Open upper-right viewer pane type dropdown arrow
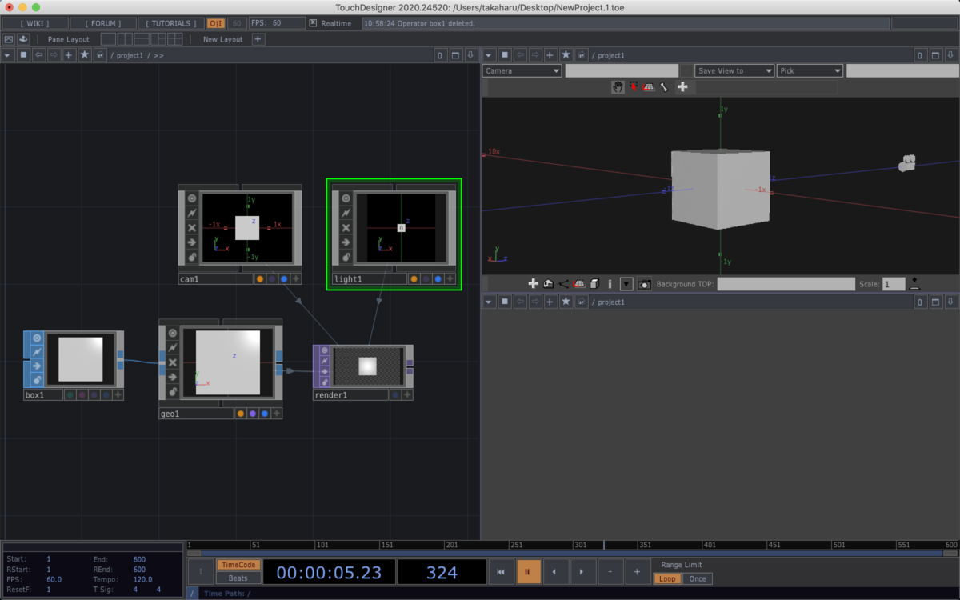The height and width of the screenshot is (600, 960). (x=489, y=55)
